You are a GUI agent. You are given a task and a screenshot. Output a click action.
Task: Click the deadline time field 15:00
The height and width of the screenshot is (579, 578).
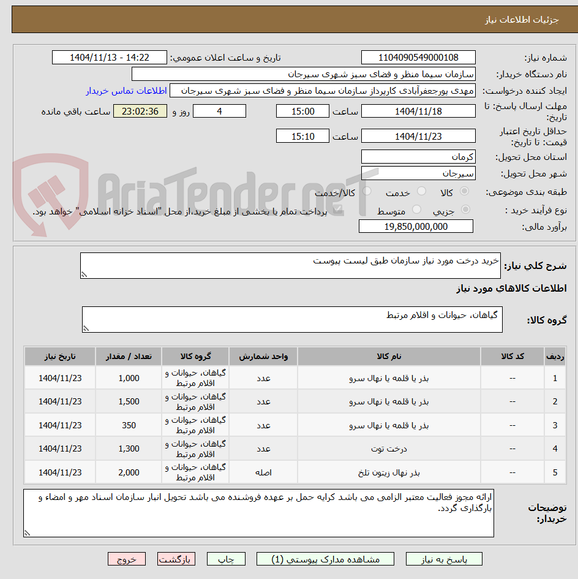point(302,111)
